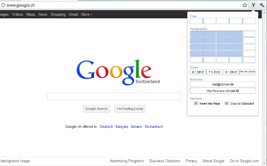Viewport: 267px width, 166px height.
Task: Open the wrench settings menu
Action: (262, 5)
